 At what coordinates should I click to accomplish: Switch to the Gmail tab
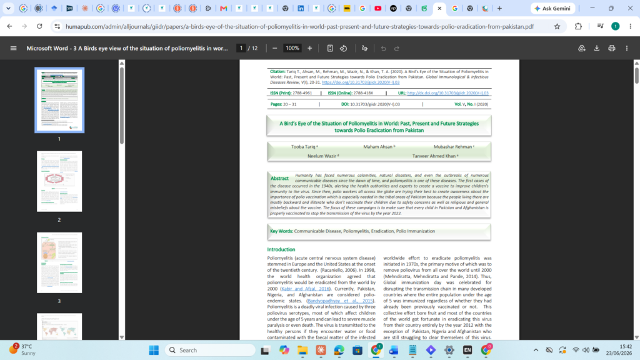(224, 8)
